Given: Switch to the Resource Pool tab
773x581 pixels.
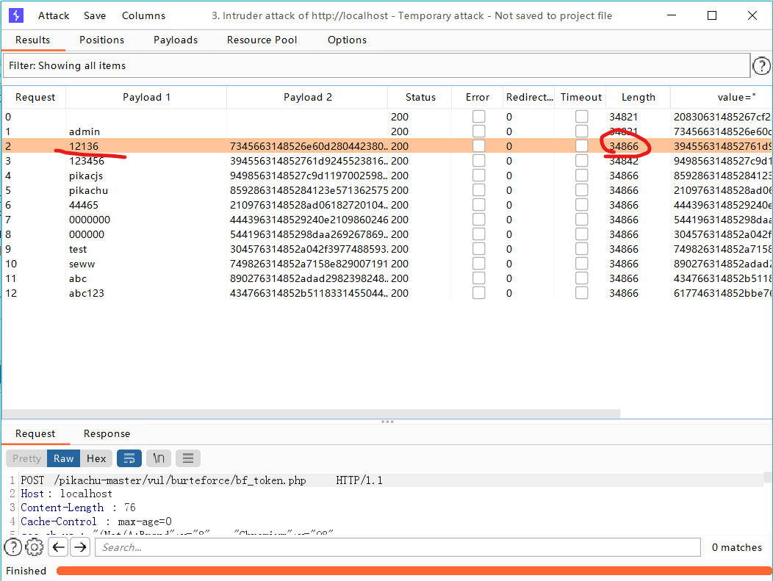Looking at the screenshot, I should pyautogui.click(x=262, y=40).
